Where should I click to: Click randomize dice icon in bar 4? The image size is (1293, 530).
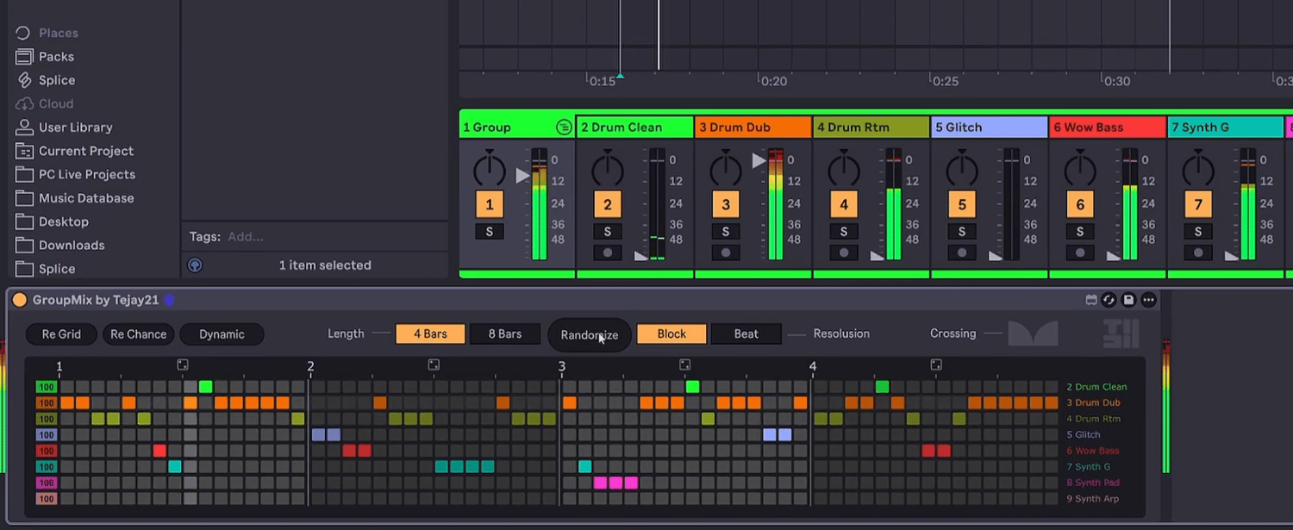pos(936,365)
